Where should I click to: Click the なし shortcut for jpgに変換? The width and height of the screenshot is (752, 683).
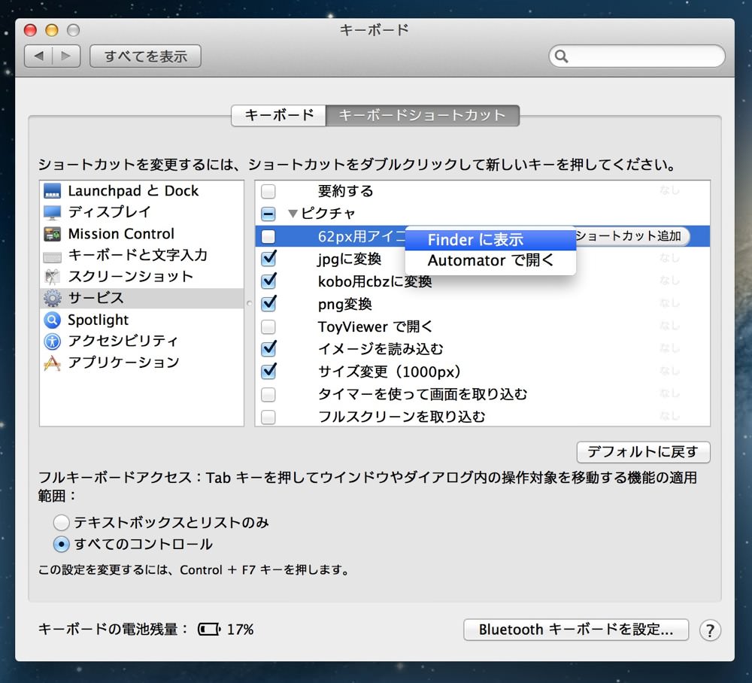[x=669, y=259]
